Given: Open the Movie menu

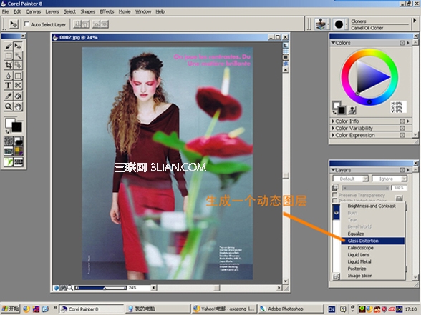Looking at the screenshot, I should pyautogui.click(x=125, y=11).
